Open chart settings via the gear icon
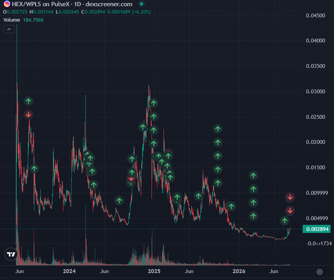This screenshot has height=280, width=334. [x=320, y=272]
